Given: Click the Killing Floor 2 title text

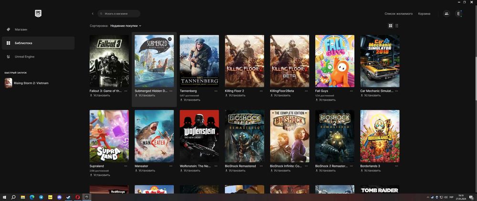Looking at the screenshot, I should click(x=234, y=91).
